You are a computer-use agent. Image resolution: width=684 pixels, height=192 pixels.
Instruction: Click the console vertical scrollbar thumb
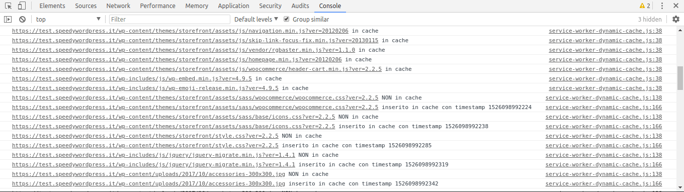click(x=680, y=77)
